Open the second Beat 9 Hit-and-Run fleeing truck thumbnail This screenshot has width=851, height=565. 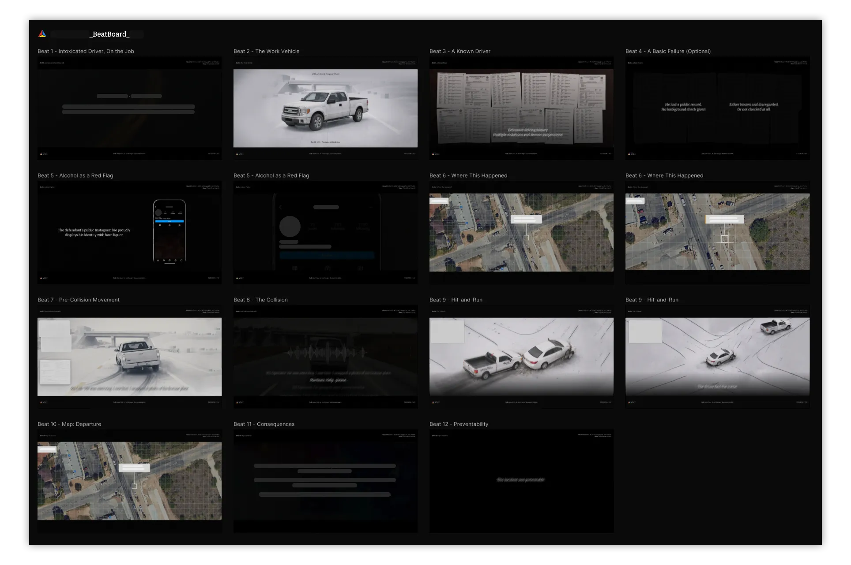717,357
